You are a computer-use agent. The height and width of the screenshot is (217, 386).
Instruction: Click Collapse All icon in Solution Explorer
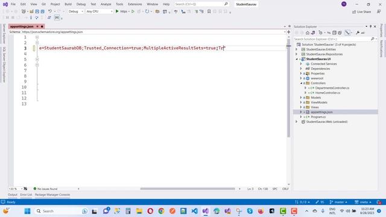click(334, 33)
